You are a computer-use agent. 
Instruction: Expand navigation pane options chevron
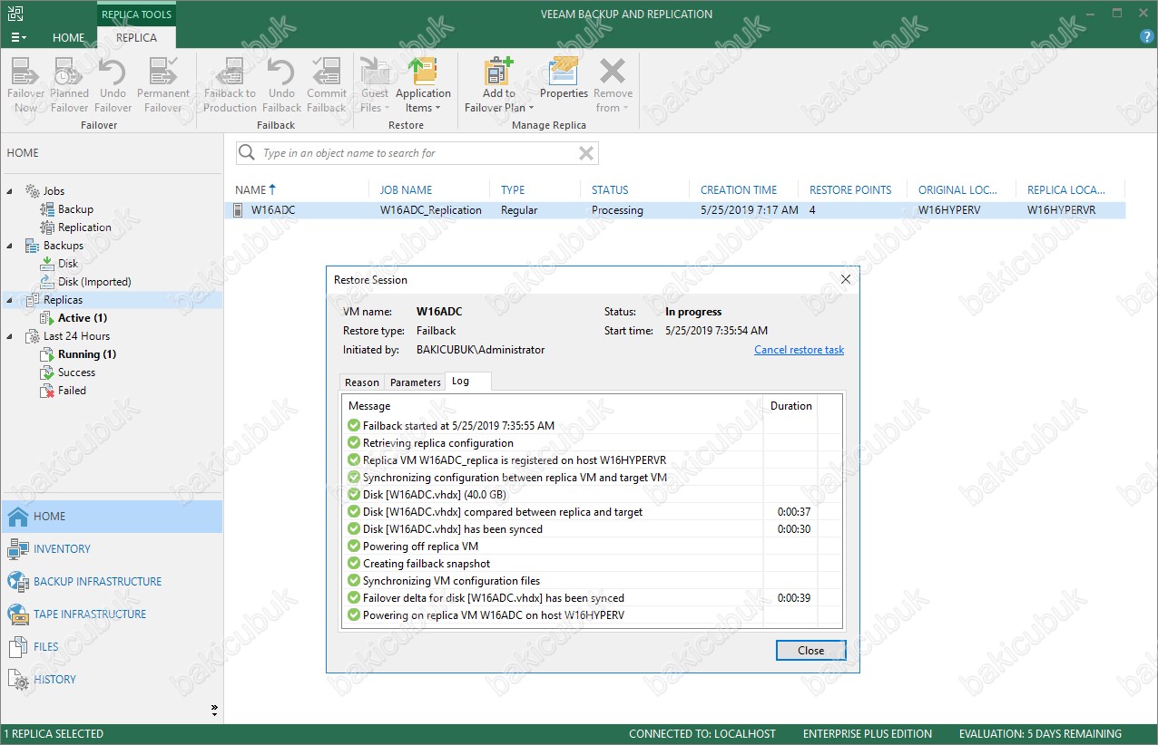tap(214, 709)
